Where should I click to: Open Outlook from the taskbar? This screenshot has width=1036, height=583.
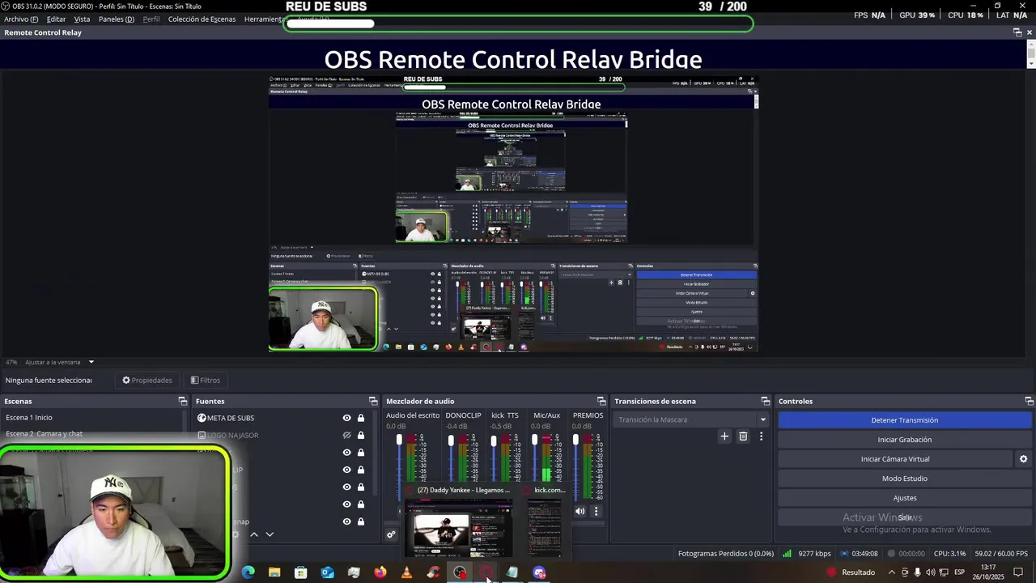click(x=328, y=572)
